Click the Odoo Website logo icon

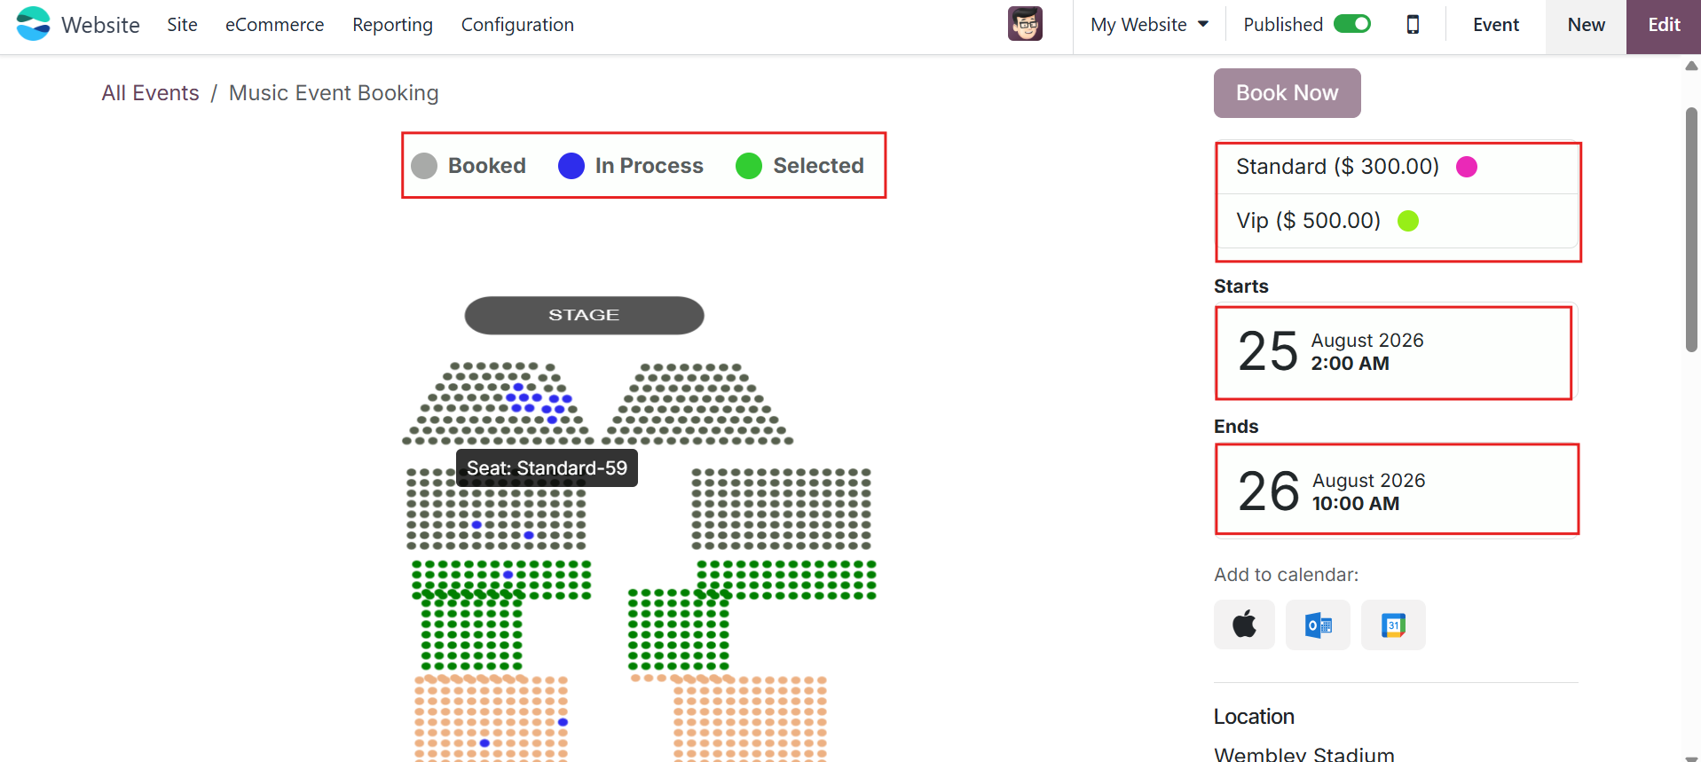(34, 24)
